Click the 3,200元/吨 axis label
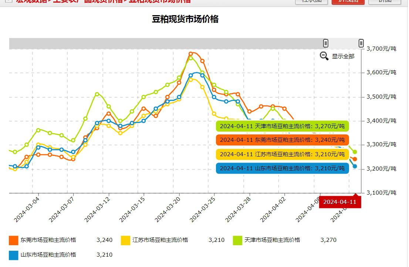 [381, 169]
